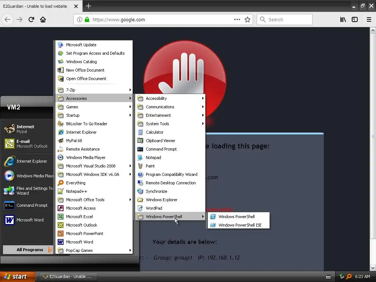Click the All Programs button
This screenshot has width=376, height=282.
28,250
